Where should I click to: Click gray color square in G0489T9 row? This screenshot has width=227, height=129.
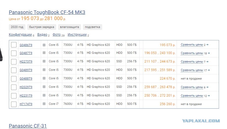[44, 70]
